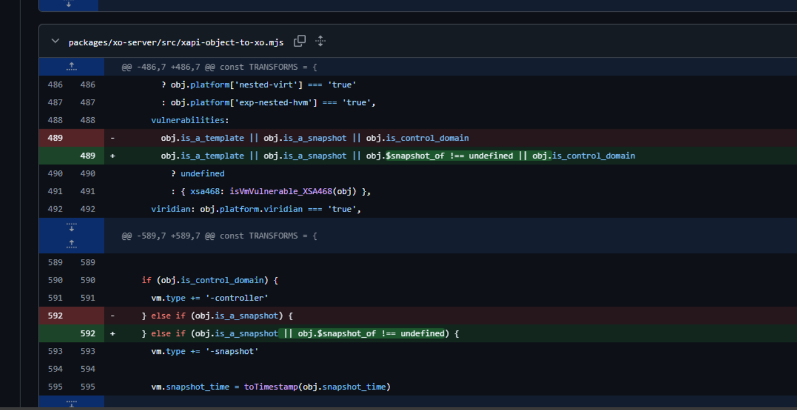Click the isVmVulnerable_XSA468 function name
The width and height of the screenshot is (797, 410).
click(x=281, y=191)
